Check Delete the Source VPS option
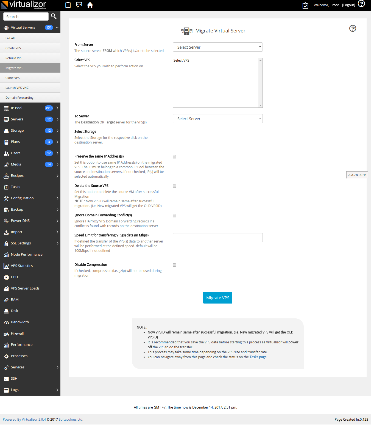The height and width of the screenshot is (430, 371). tap(174, 186)
